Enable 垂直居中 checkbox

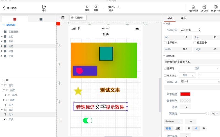(x=195, y=42)
